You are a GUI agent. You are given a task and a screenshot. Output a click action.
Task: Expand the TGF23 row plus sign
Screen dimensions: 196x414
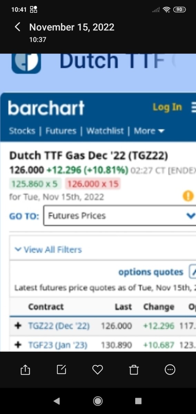18,345
